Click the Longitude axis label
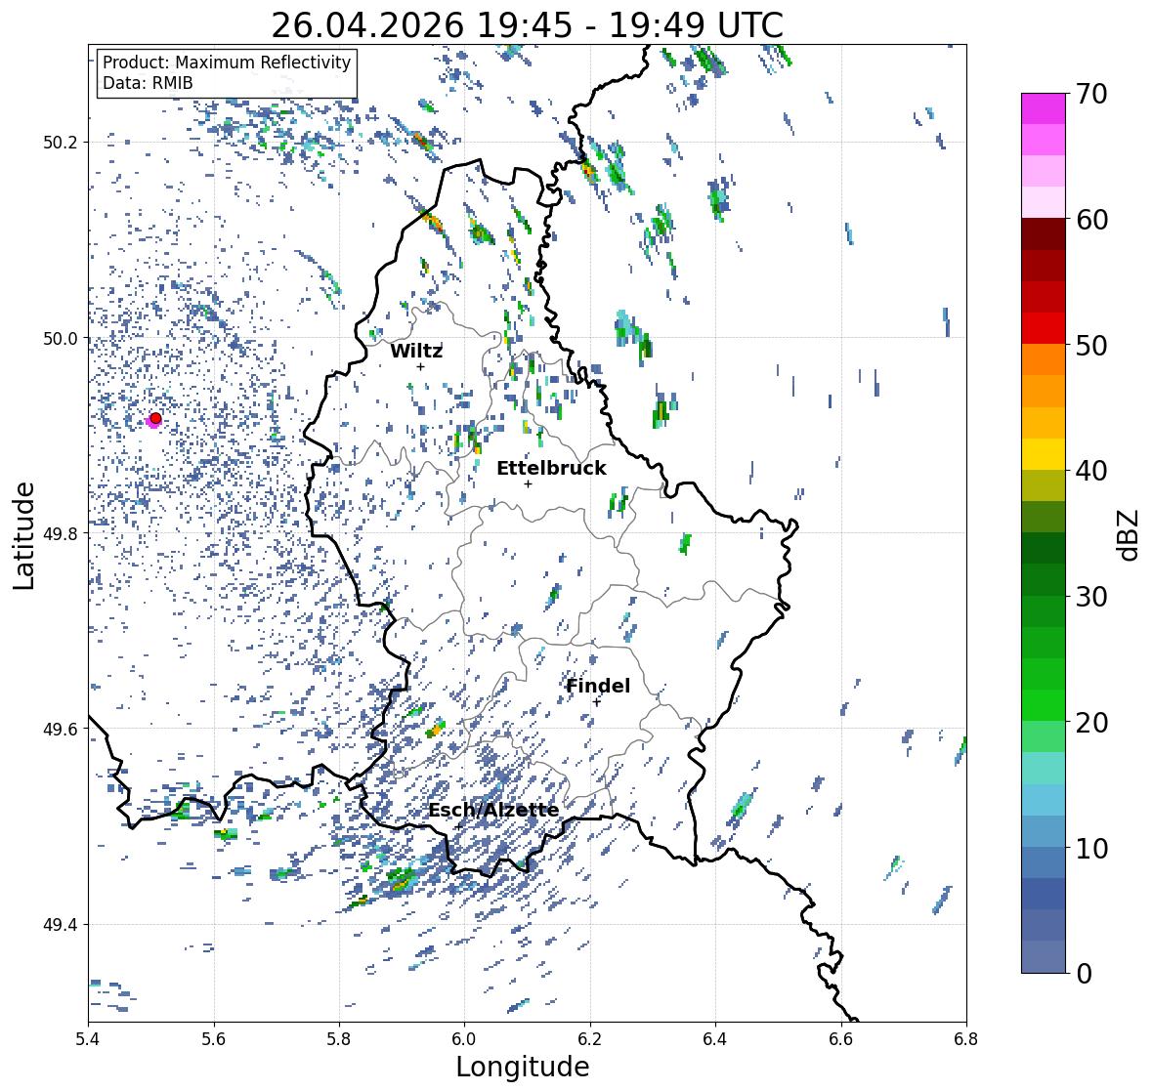Screen dimensions: 1152x1091 (x=523, y=1067)
